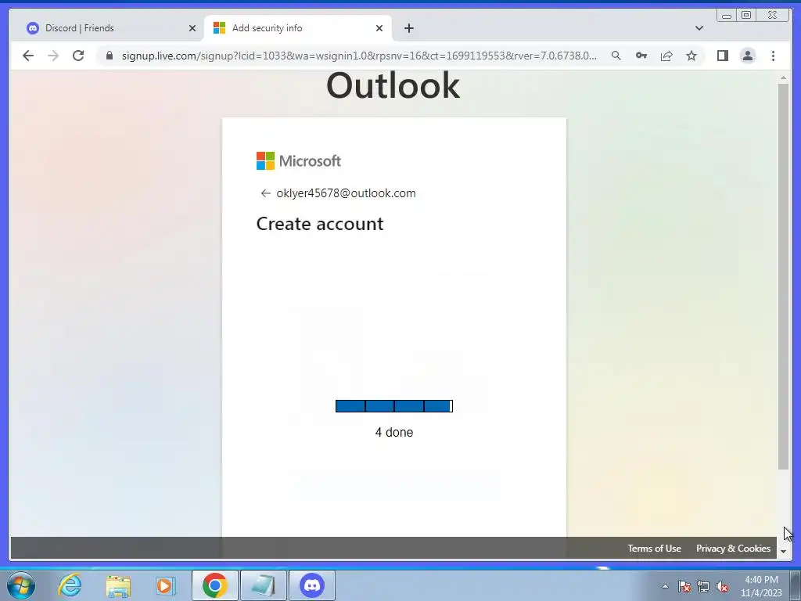
Task: Open the Chrome three-dot menu
Action: (x=773, y=56)
